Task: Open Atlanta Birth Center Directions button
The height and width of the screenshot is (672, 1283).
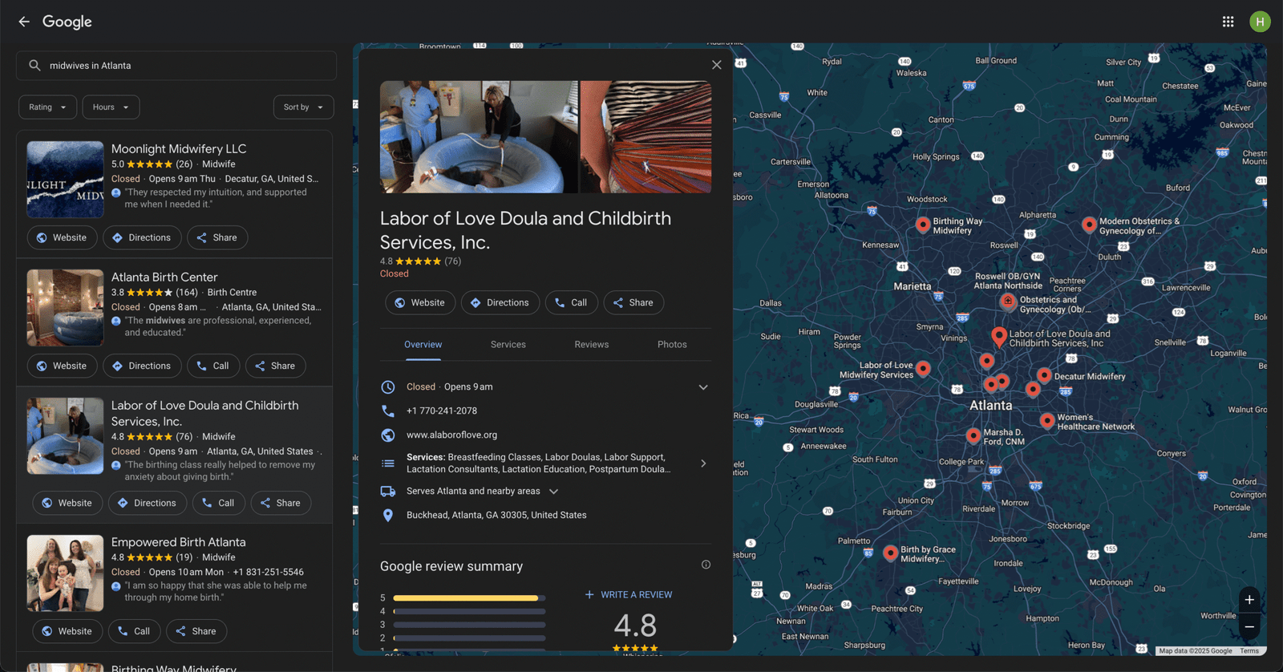Action: tap(142, 366)
